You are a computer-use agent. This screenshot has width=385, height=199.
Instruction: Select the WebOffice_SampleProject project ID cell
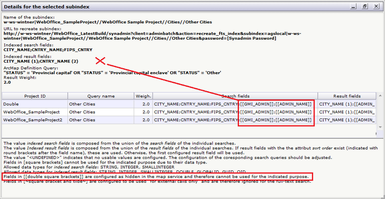coord(35,112)
